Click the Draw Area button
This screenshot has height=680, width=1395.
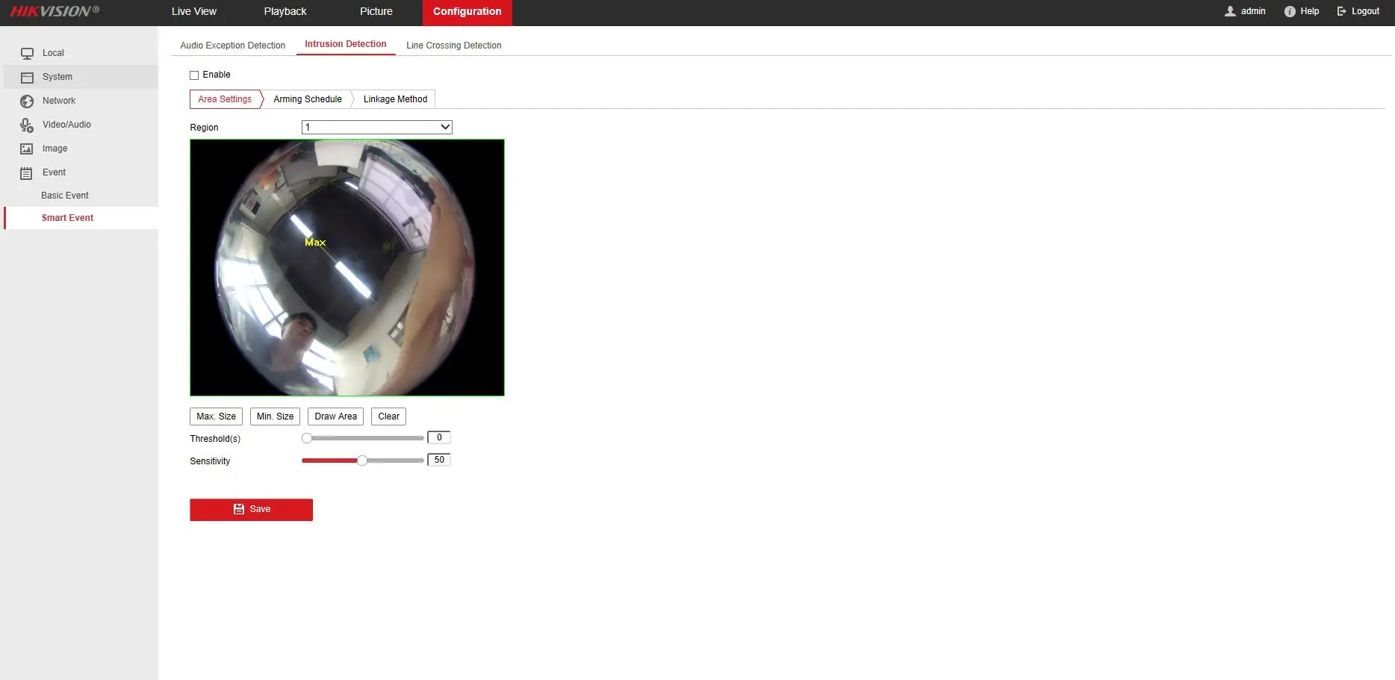tap(335, 417)
